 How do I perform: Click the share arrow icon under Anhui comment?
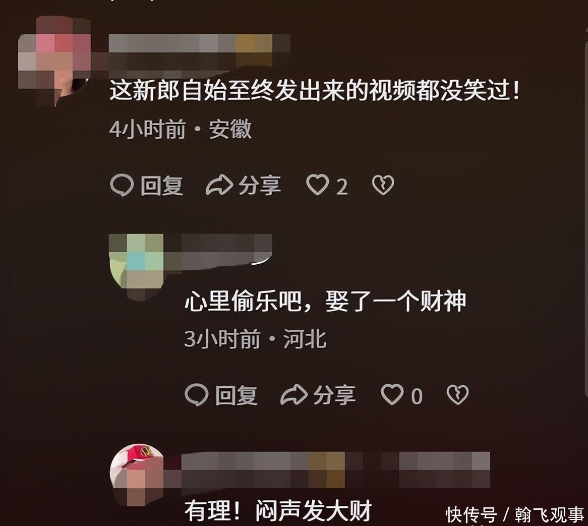click(219, 185)
